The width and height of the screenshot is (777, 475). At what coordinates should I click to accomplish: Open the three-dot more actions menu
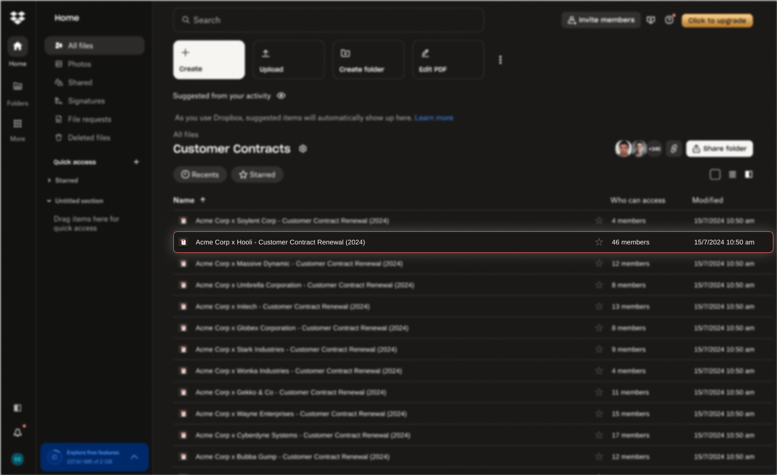(x=500, y=60)
